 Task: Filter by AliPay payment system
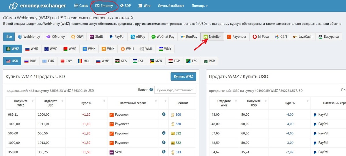click(138, 37)
